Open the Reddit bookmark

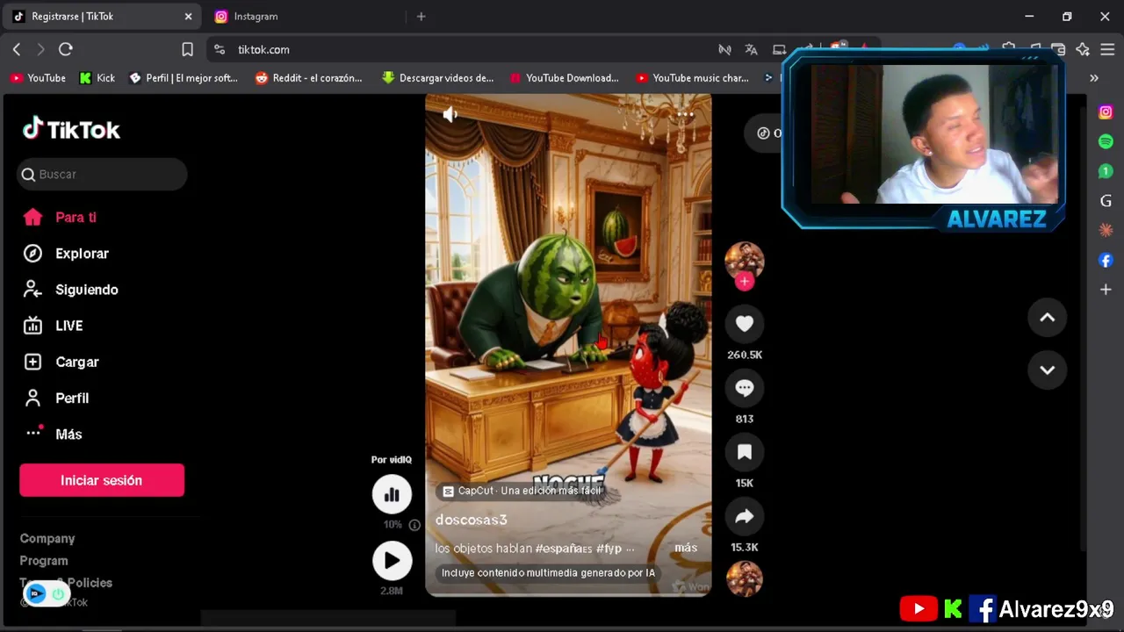tap(308, 78)
